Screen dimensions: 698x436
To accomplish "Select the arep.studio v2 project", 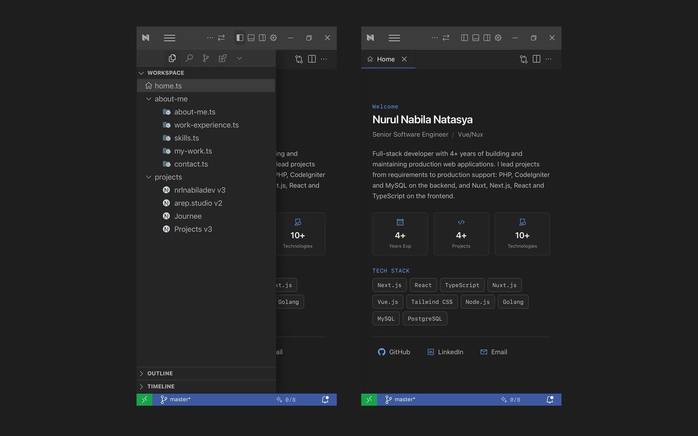I will click(206, 203).
